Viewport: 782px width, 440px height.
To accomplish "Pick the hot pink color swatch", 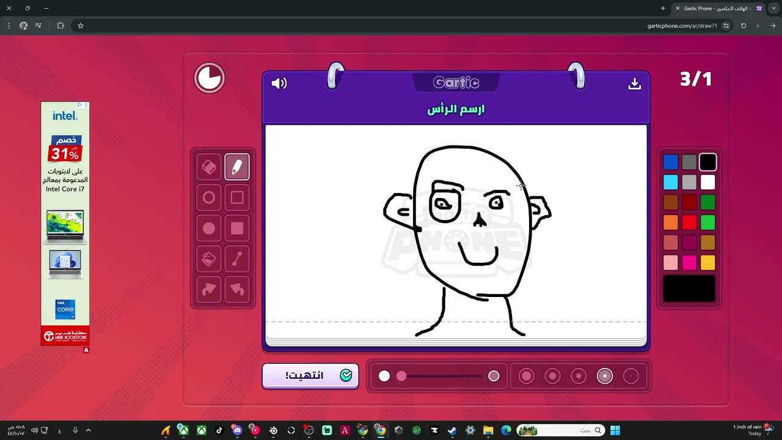I will [x=689, y=263].
